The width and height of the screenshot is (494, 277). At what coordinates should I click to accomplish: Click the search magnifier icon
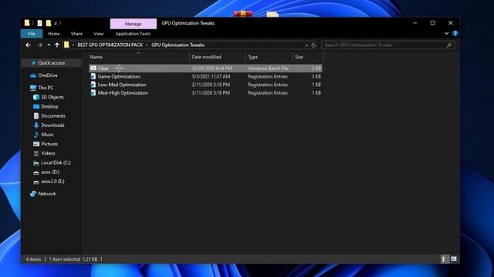pos(449,45)
